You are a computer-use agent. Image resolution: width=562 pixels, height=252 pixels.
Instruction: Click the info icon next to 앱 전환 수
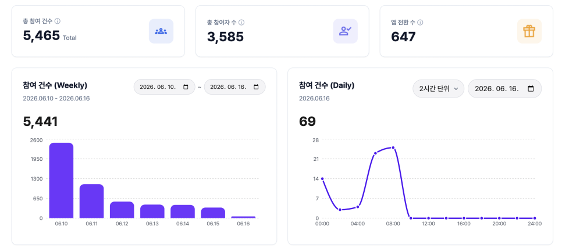pyautogui.click(x=421, y=23)
